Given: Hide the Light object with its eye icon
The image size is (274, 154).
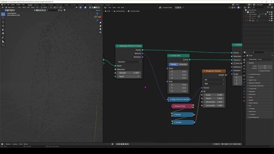Looking at the screenshot, I should click(270, 21).
